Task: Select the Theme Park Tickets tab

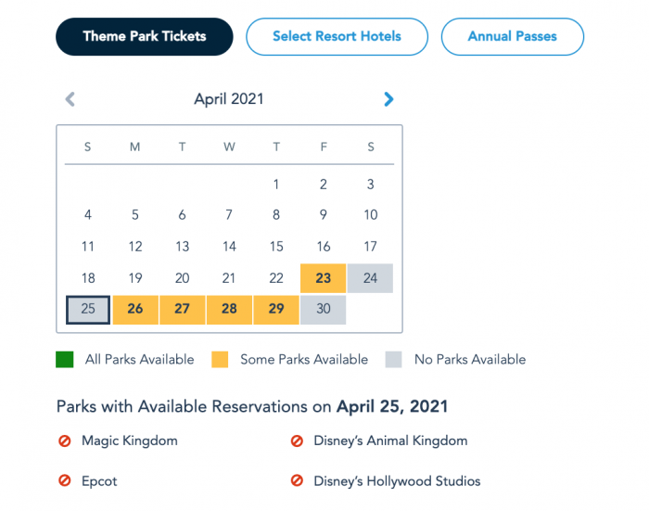Action: (144, 37)
